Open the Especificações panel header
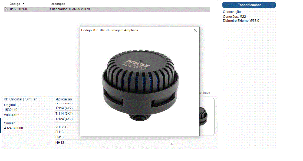The height and width of the screenshot is (161, 303). click(249, 5)
